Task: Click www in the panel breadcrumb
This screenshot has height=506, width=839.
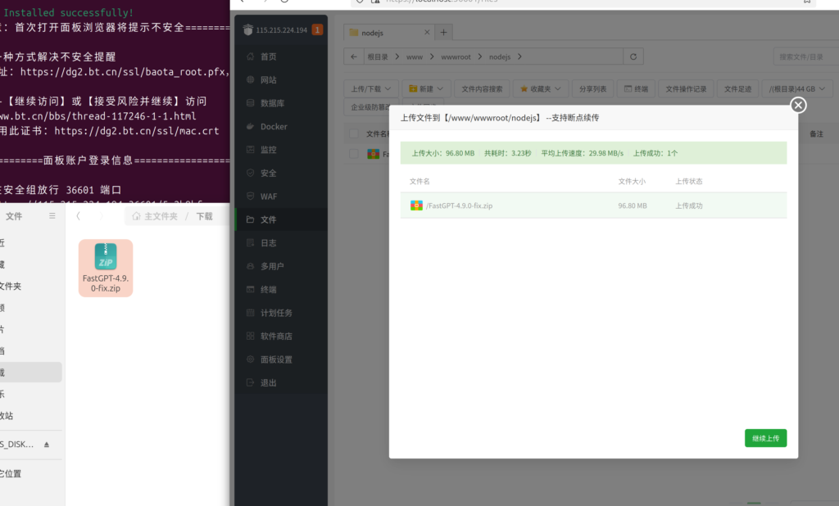Action: pos(415,56)
